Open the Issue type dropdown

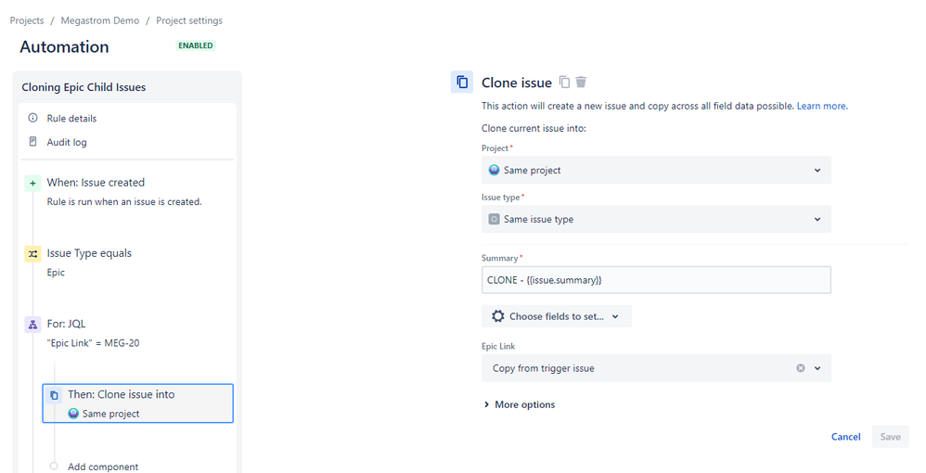656,219
